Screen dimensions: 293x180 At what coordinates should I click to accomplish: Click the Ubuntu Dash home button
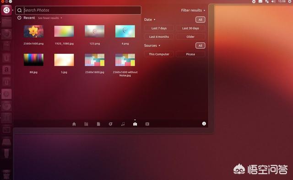pyautogui.click(x=6, y=10)
